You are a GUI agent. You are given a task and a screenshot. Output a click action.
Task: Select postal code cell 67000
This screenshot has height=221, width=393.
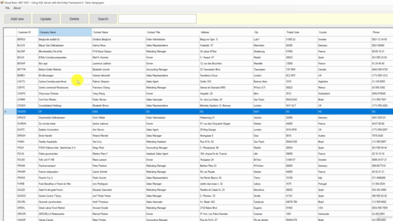click(x=302, y=52)
